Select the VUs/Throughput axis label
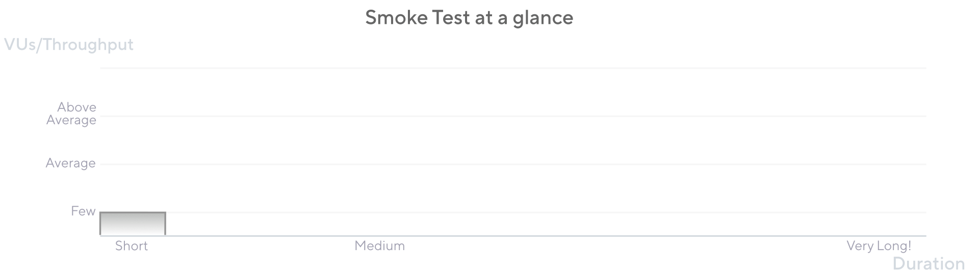 point(69,45)
